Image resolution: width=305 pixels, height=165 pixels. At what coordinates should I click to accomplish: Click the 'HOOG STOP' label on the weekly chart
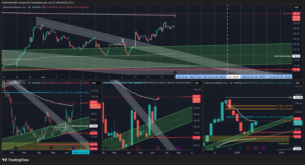click(x=185, y=137)
